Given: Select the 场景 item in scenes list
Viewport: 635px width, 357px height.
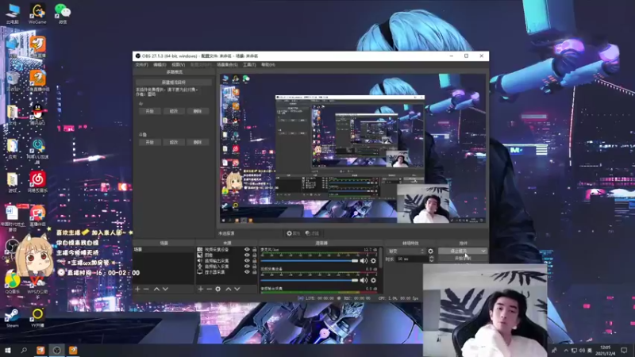Looking at the screenshot, I should point(164,250).
